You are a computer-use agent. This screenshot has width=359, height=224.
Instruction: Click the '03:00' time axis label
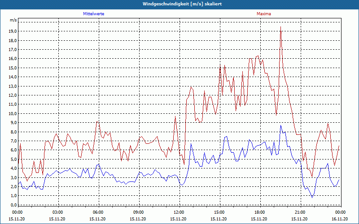pos(57,212)
